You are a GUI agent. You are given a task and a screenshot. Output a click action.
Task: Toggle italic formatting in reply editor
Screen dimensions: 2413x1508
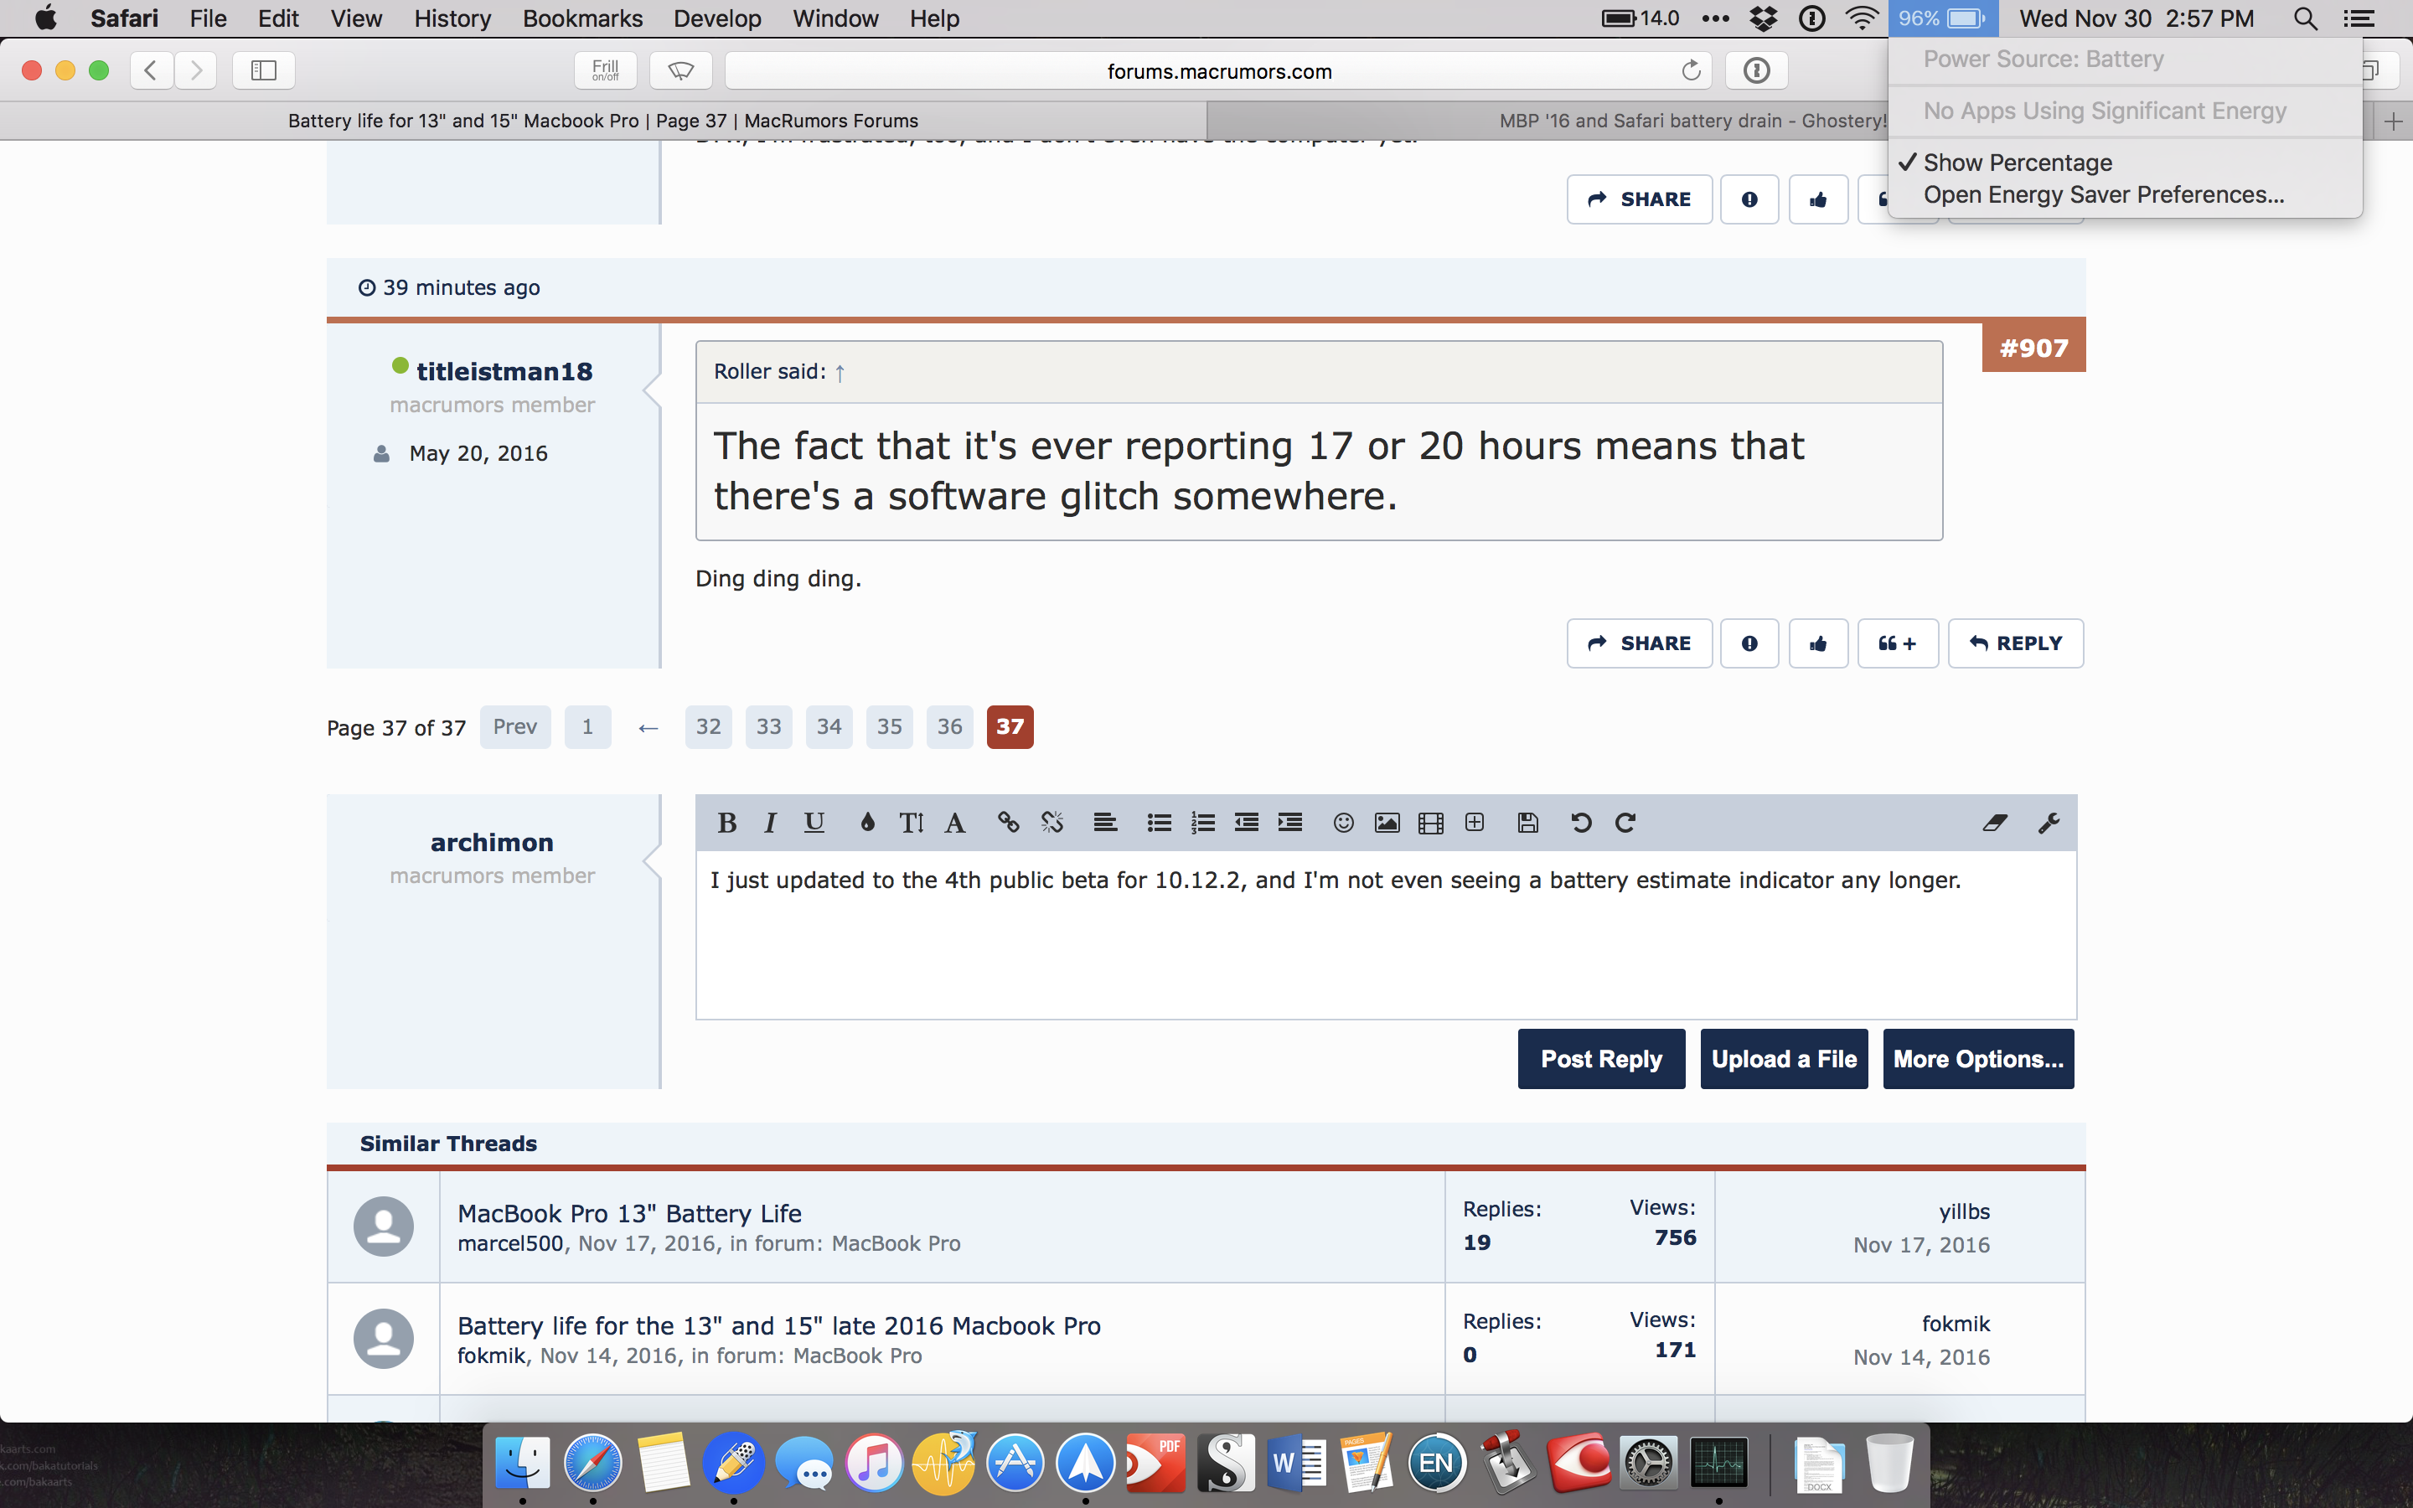[x=770, y=823]
